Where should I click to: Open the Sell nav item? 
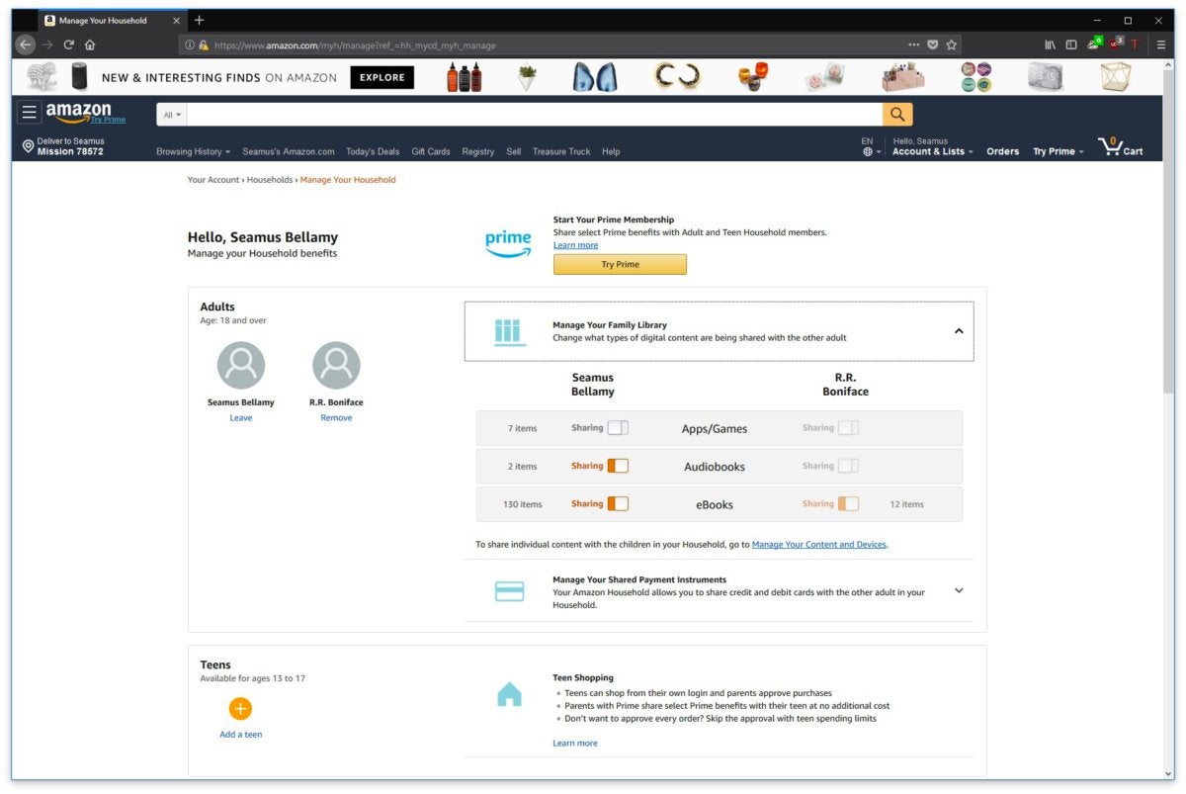(x=514, y=151)
